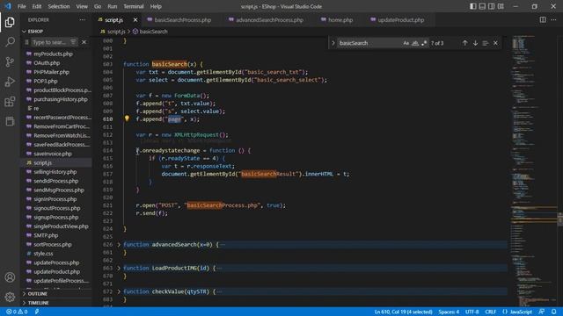
Task: Toggle filter mode in explorer search
Action: coord(73,42)
